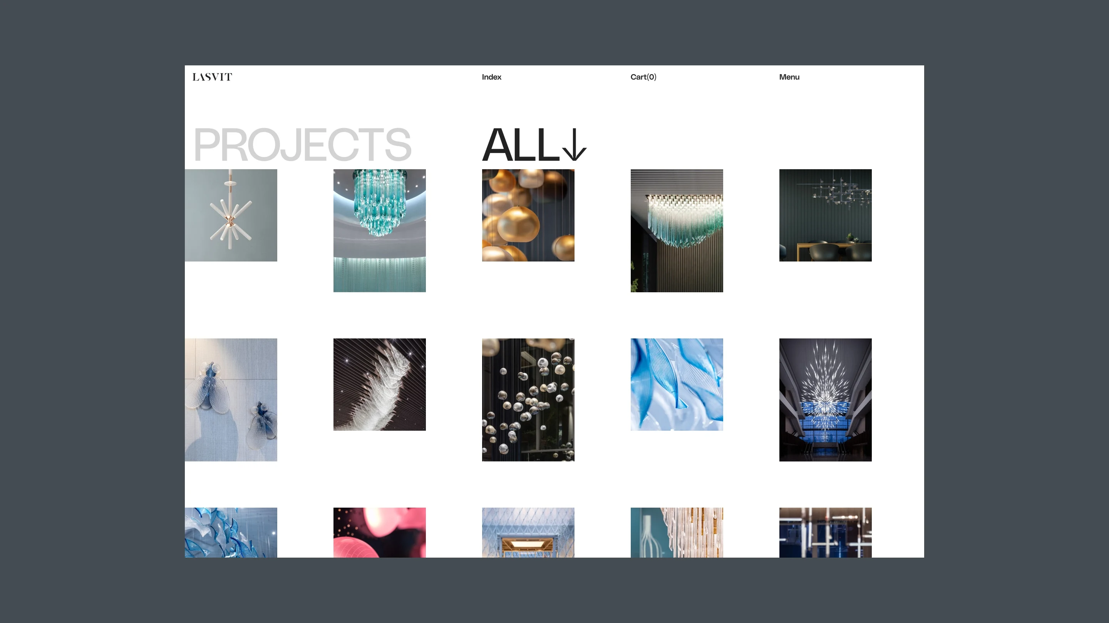
Task: Open the blue glass fish swarm thumbnail
Action: point(231,532)
